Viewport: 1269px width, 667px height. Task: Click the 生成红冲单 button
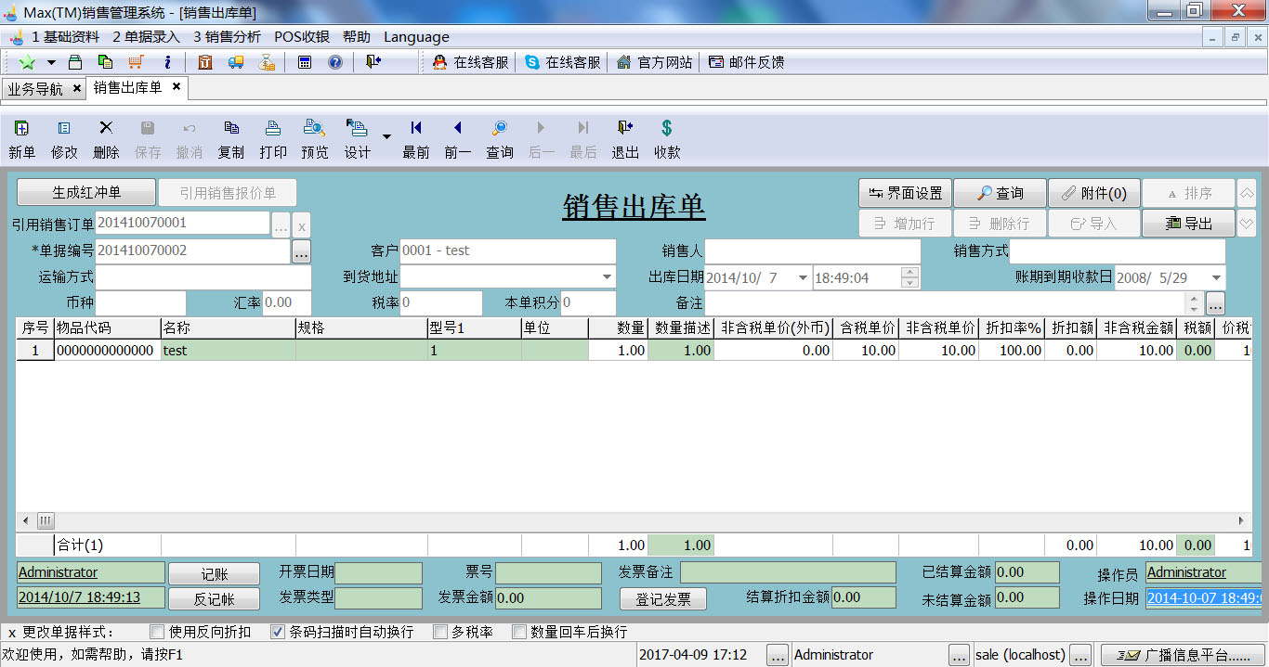[86, 193]
